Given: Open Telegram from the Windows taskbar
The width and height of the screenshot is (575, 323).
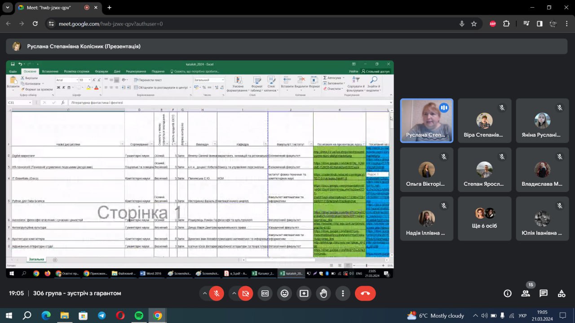Looking at the screenshot, I should point(102,315).
